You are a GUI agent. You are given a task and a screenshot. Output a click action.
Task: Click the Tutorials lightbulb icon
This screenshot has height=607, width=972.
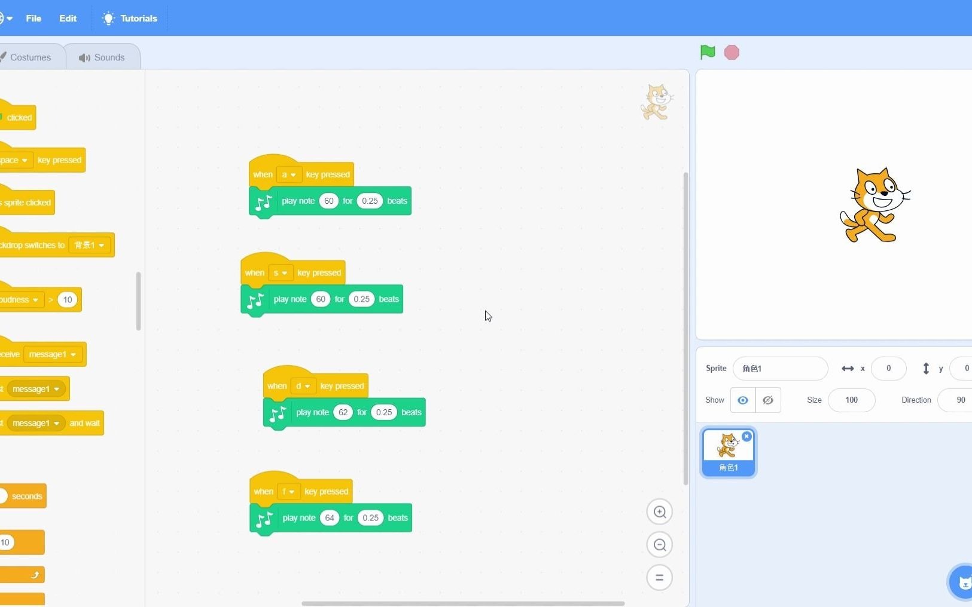tap(108, 19)
